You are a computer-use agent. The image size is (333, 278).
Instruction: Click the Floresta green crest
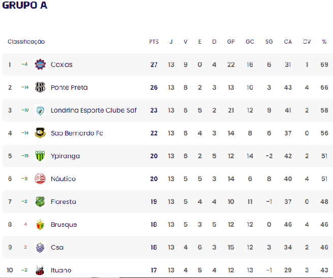pos(40,202)
